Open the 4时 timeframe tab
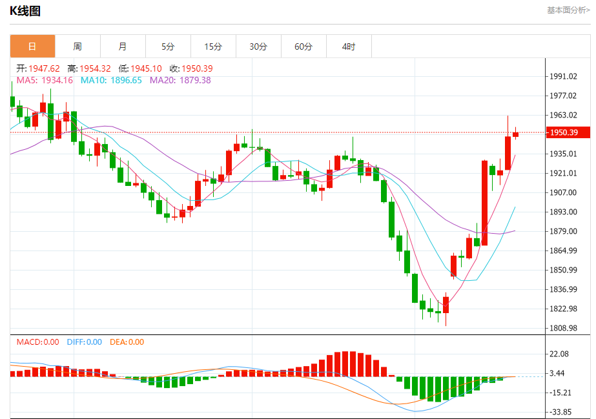Screen dimensions: 596x419 point(349,46)
